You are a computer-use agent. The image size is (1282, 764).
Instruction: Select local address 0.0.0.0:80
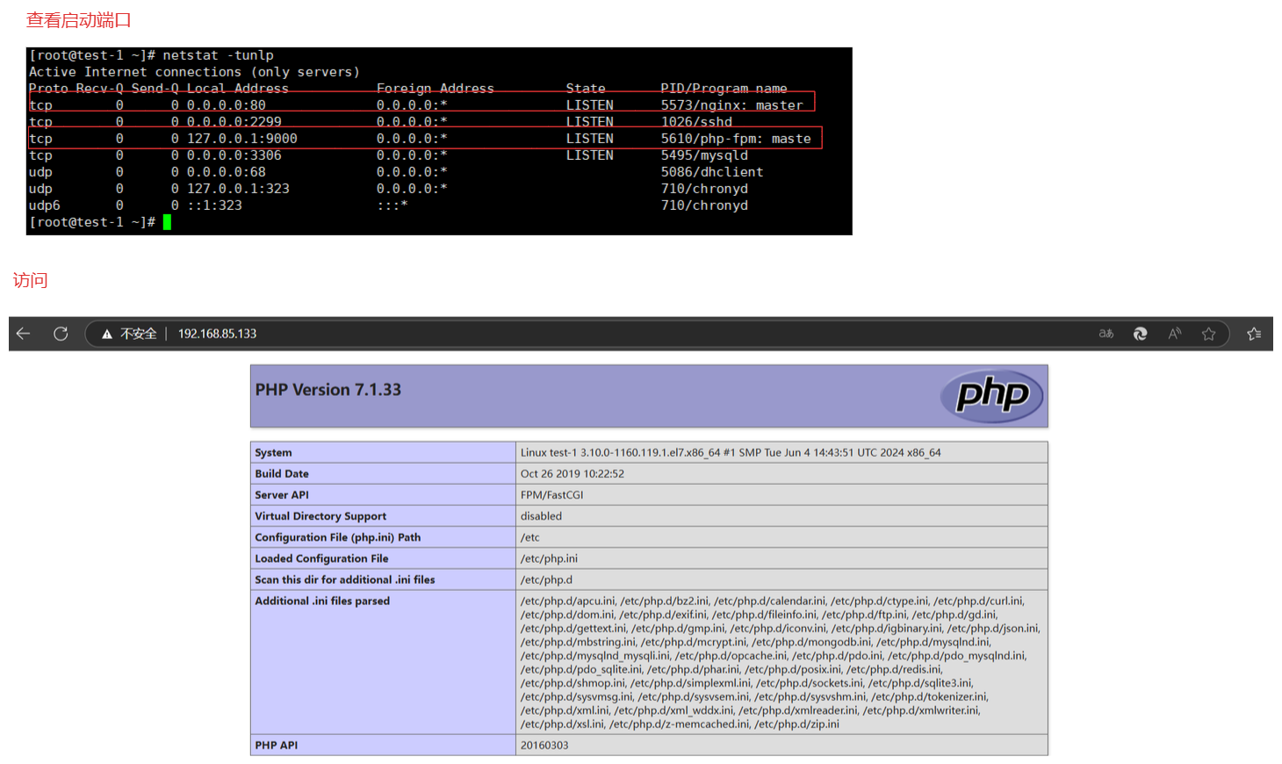[226, 105]
